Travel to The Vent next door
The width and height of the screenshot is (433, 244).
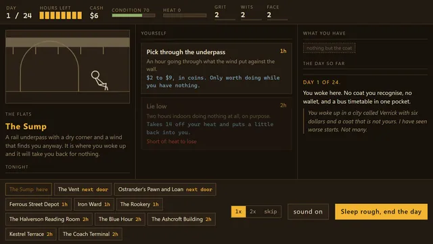(83, 190)
